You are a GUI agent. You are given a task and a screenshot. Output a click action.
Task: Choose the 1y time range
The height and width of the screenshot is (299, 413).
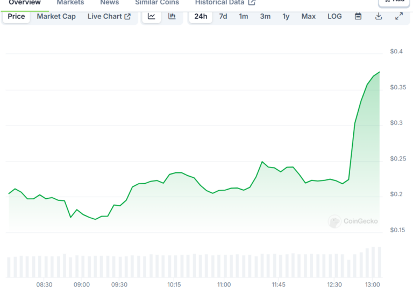[x=286, y=16]
